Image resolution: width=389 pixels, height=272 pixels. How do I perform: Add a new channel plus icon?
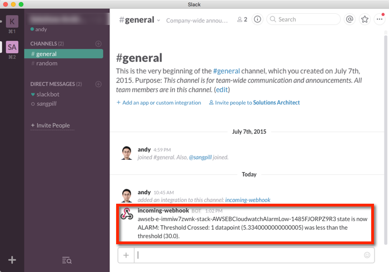98,43
